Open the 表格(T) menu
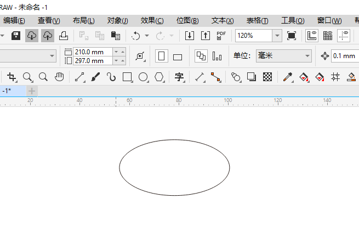Image resolution: width=359 pixels, height=238 pixels. 258,21
